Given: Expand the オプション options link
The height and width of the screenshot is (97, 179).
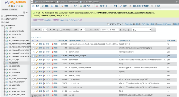Looking at the screenshot, I should point(36,37).
